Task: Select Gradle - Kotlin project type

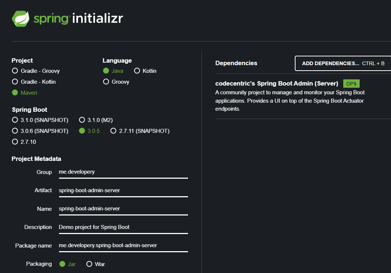Action: (34, 82)
